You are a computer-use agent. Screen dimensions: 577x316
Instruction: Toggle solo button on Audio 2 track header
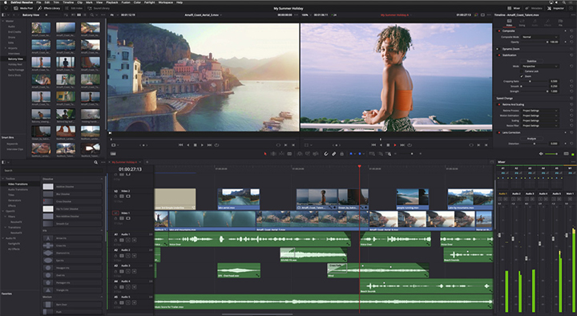click(x=128, y=256)
